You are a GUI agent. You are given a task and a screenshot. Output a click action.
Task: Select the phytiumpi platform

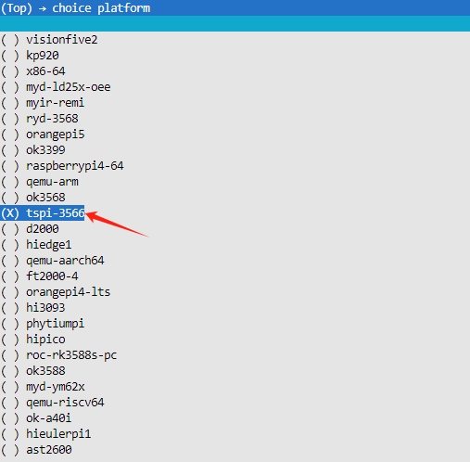(x=43, y=324)
